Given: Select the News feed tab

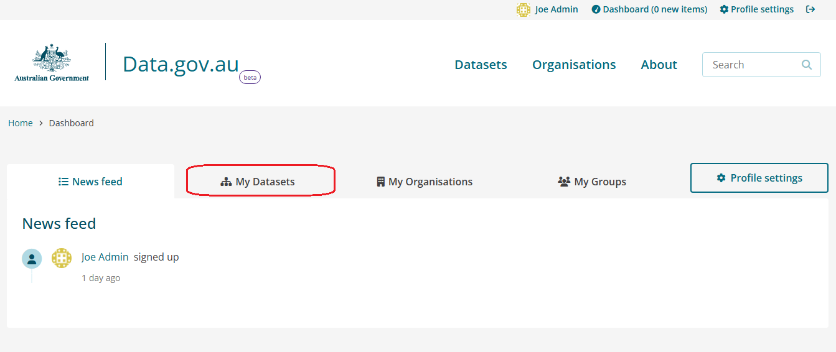Looking at the screenshot, I should [91, 182].
